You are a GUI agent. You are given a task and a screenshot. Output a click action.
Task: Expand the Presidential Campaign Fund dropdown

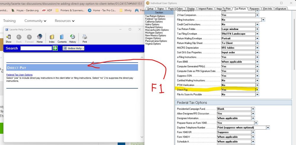click(253, 109)
